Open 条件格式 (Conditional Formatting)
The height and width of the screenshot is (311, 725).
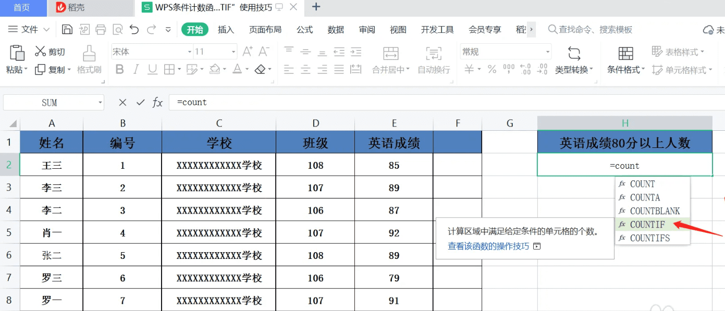coord(623,59)
